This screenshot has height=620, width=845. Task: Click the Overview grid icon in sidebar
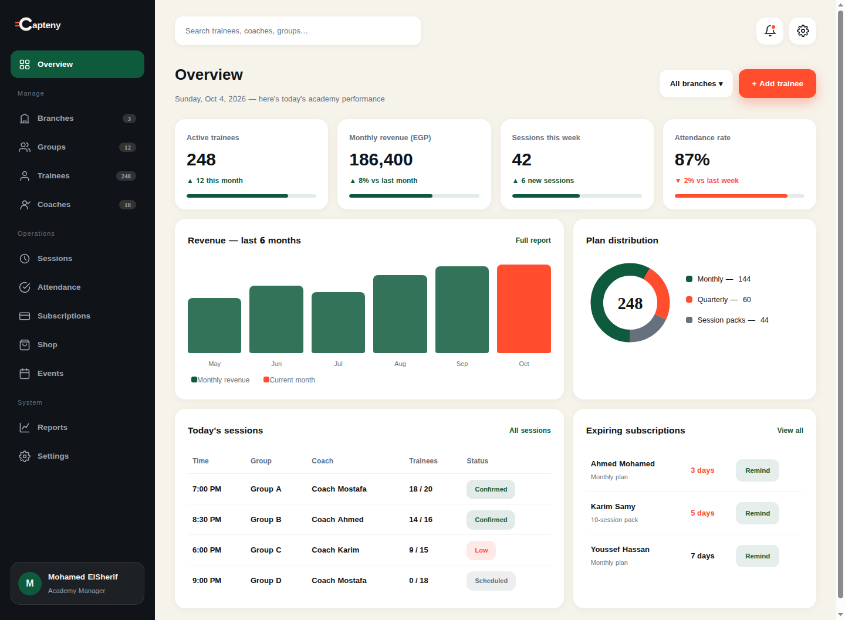tap(25, 65)
